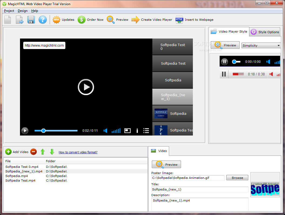Click the File column header
Viewport: 285px width, 215px height.
tap(24, 161)
